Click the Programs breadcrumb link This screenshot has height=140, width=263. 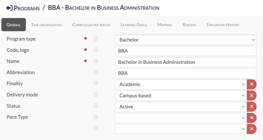[x=27, y=8]
